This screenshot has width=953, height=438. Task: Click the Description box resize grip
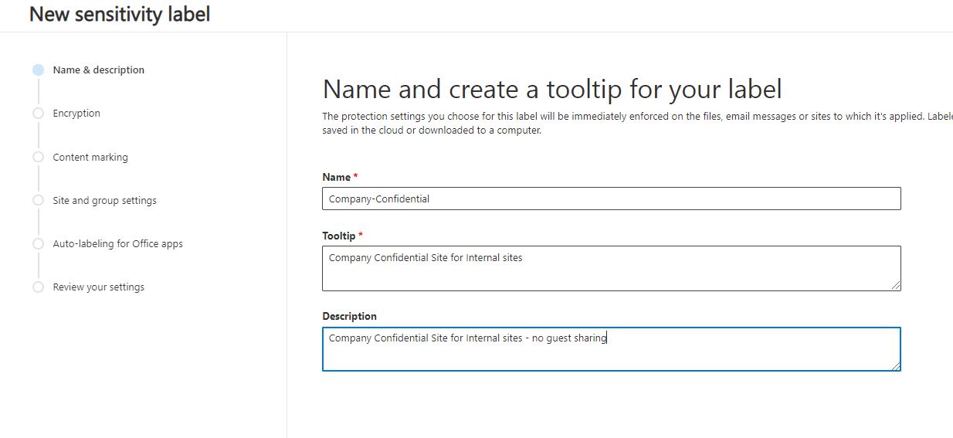(896, 365)
